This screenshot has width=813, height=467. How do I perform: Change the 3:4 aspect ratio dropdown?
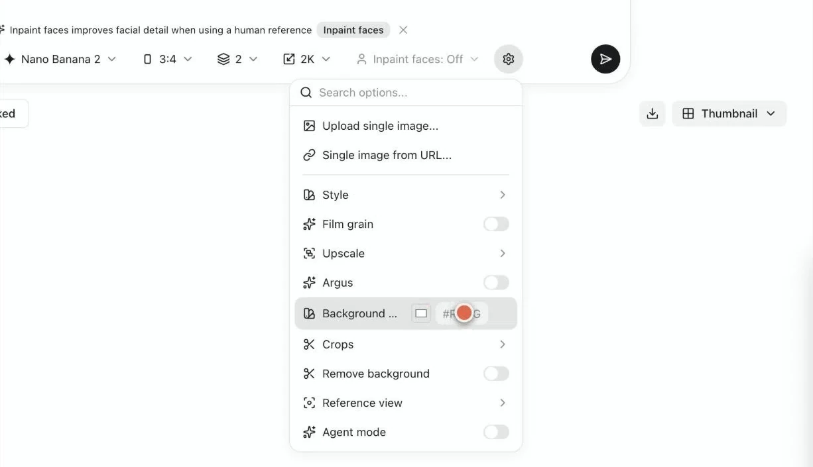coord(168,59)
